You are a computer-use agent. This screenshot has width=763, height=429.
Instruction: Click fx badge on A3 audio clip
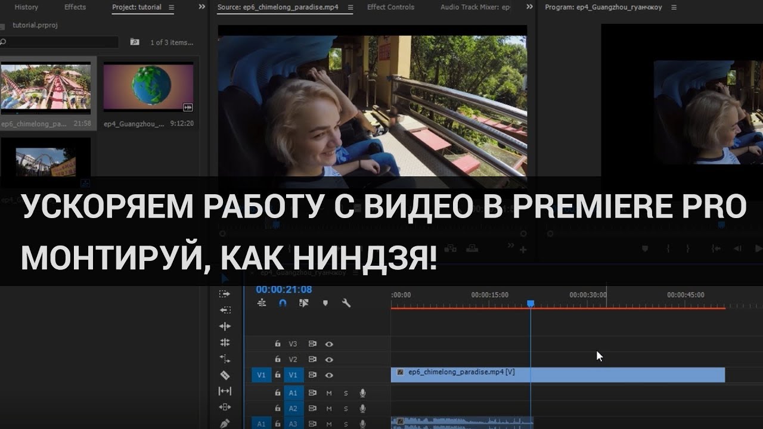point(400,421)
